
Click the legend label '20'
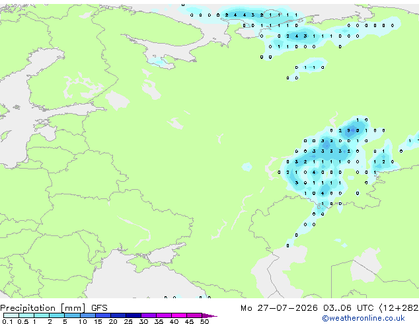pyautogui.click(x=113, y=321)
